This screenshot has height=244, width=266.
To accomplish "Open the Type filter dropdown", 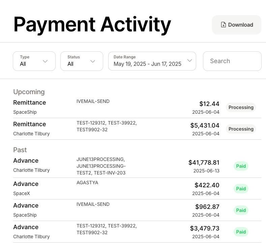I will 34,61.
